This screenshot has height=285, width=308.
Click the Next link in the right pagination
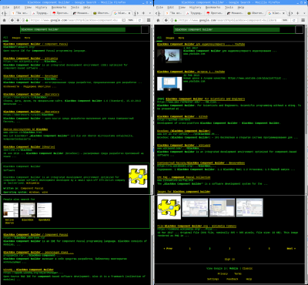(x=291, y=249)
